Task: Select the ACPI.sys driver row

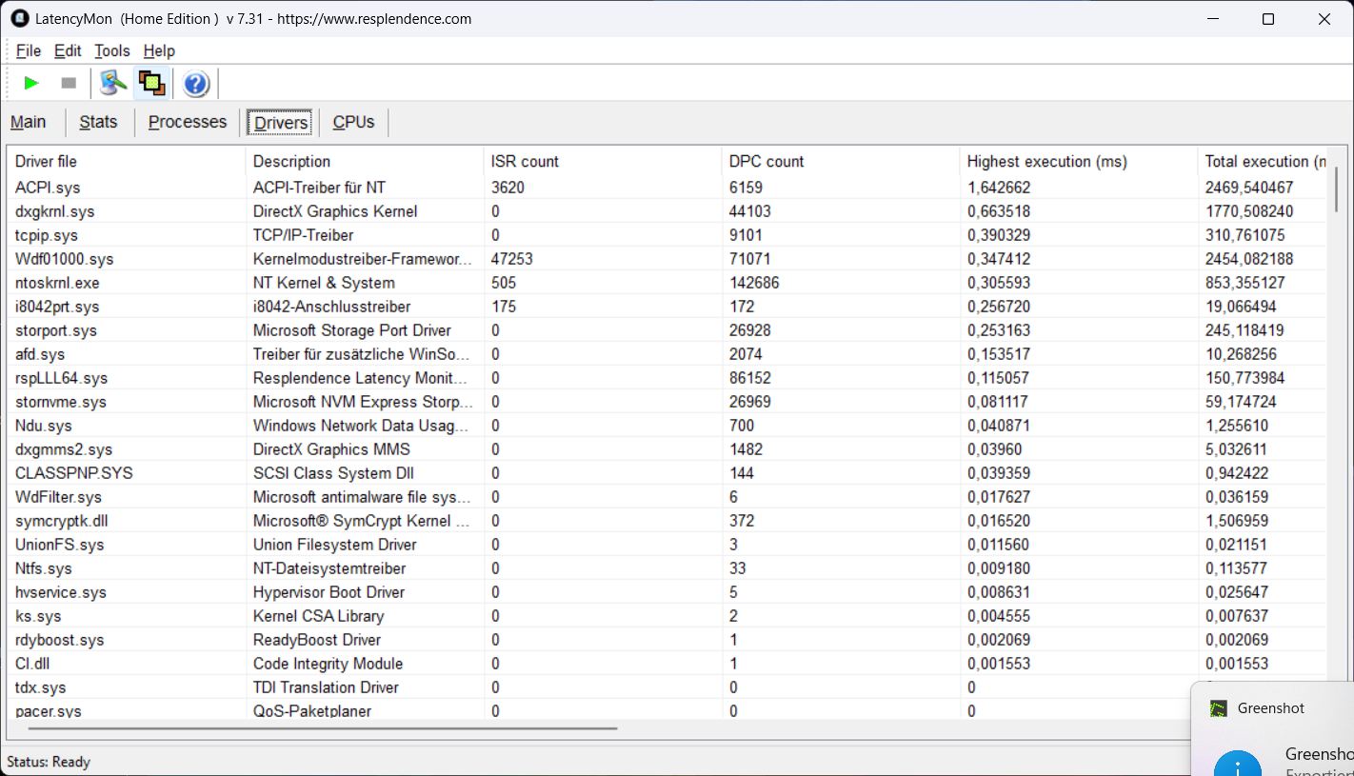Action: tap(667, 188)
